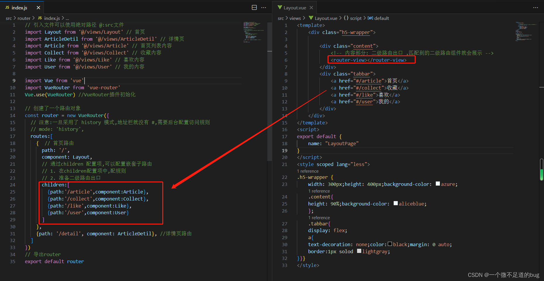Click the '/article' child route line

point(98,192)
